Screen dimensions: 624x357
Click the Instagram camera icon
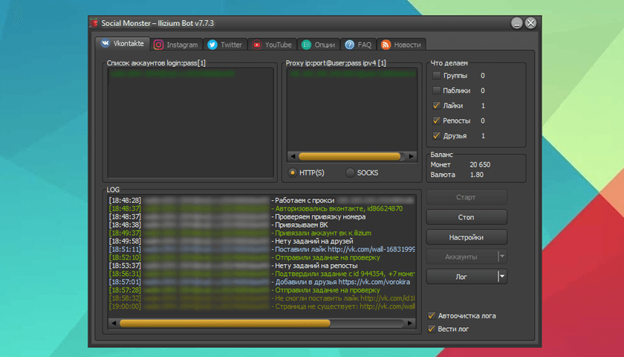pyautogui.click(x=158, y=45)
